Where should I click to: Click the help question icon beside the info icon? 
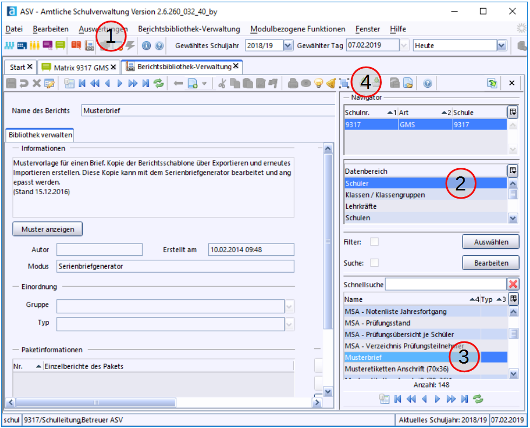click(x=159, y=45)
